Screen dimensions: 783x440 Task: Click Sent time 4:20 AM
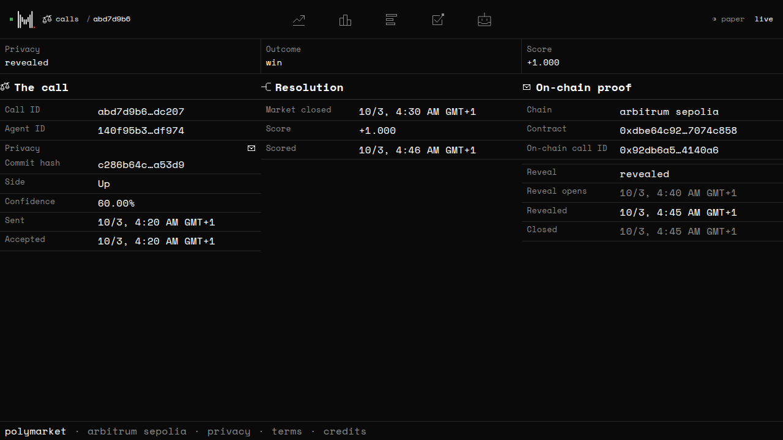(157, 222)
